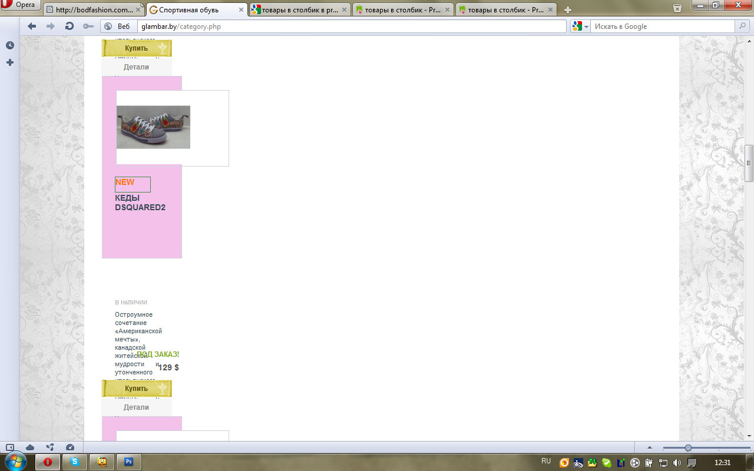Click the sidebar plus icon
This screenshot has width=754, height=471.
pyautogui.click(x=10, y=62)
